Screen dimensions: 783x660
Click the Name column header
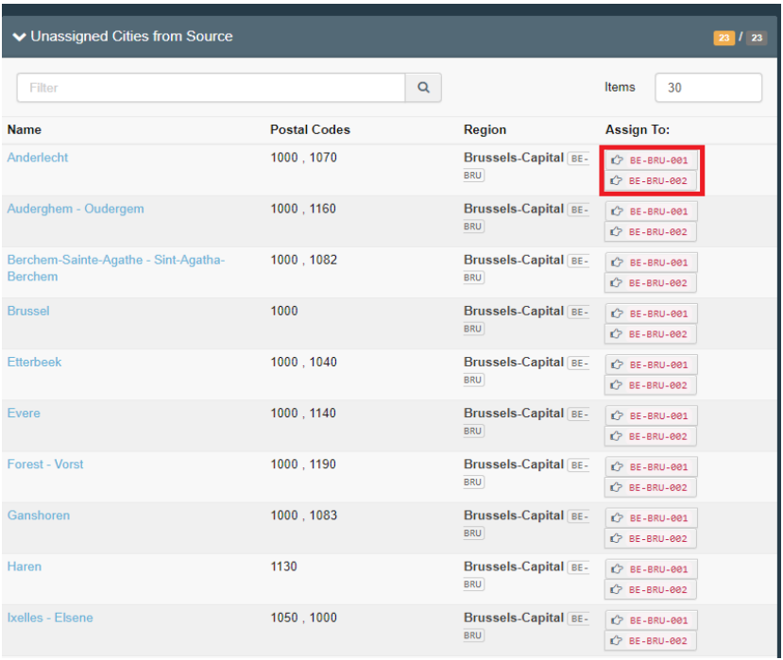click(x=24, y=129)
